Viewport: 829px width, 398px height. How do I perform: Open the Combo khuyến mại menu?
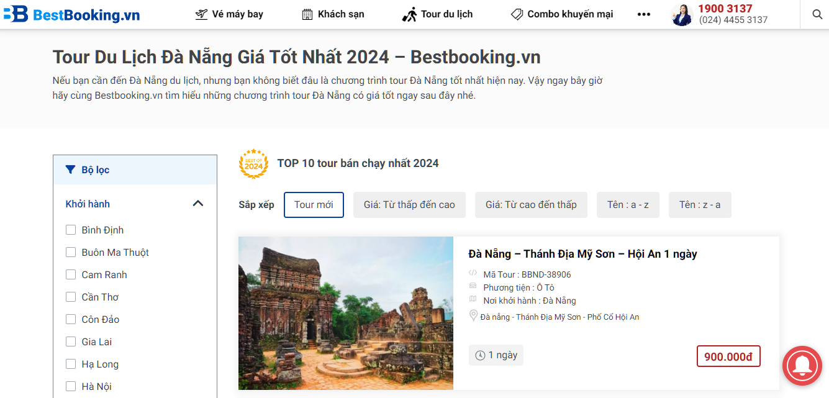pyautogui.click(x=562, y=14)
